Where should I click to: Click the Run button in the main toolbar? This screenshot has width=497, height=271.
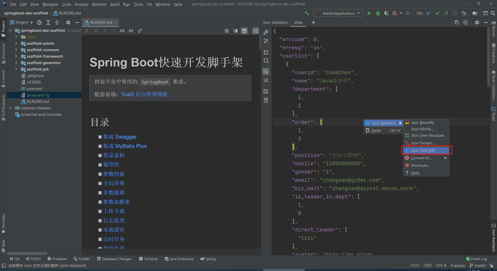pos(369,13)
